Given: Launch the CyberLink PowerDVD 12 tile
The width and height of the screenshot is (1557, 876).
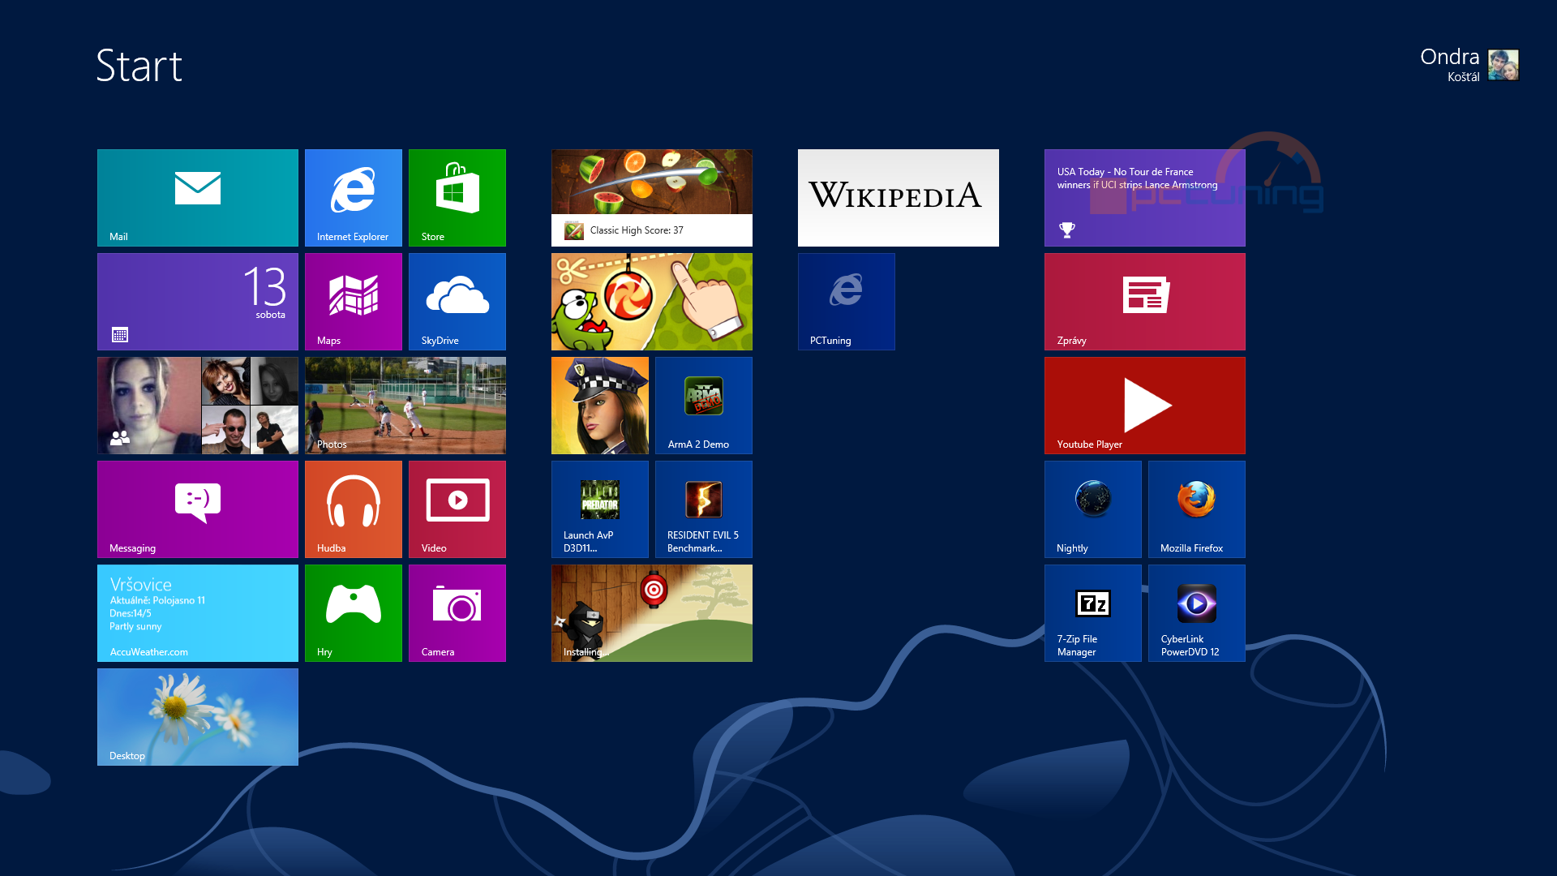Looking at the screenshot, I should click(1197, 613).
